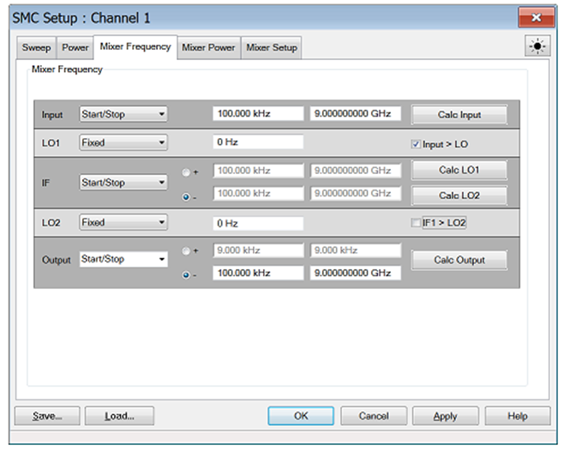Click the Load... button
The width and height of the screenshot is (564, 451).
119,416
